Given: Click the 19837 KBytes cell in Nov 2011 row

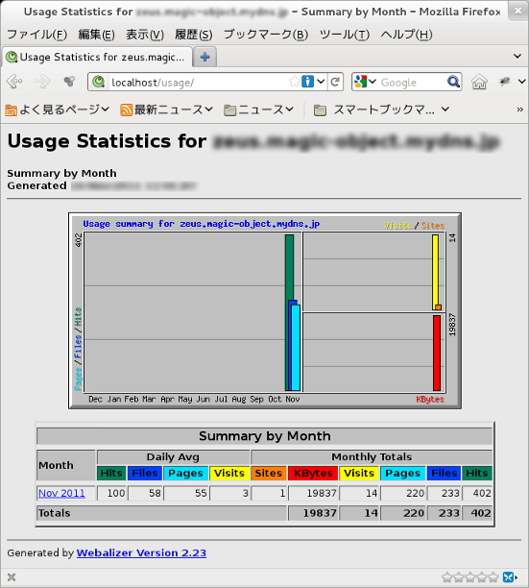Looking at the screenshot, I should pyautogui.click(x=313, y=493).
